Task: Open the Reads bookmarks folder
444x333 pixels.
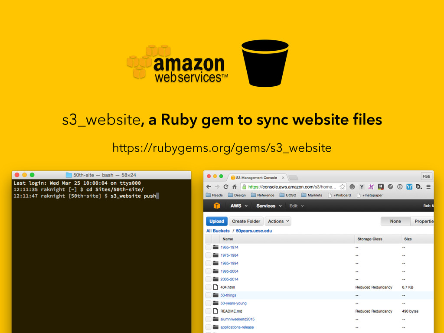Action: click(x=214, y=195)
